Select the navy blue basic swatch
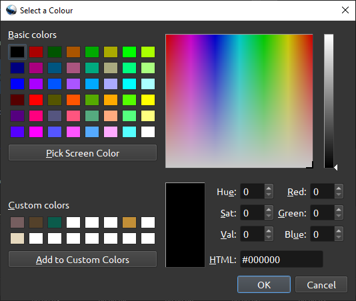 (x=17, y=68)
